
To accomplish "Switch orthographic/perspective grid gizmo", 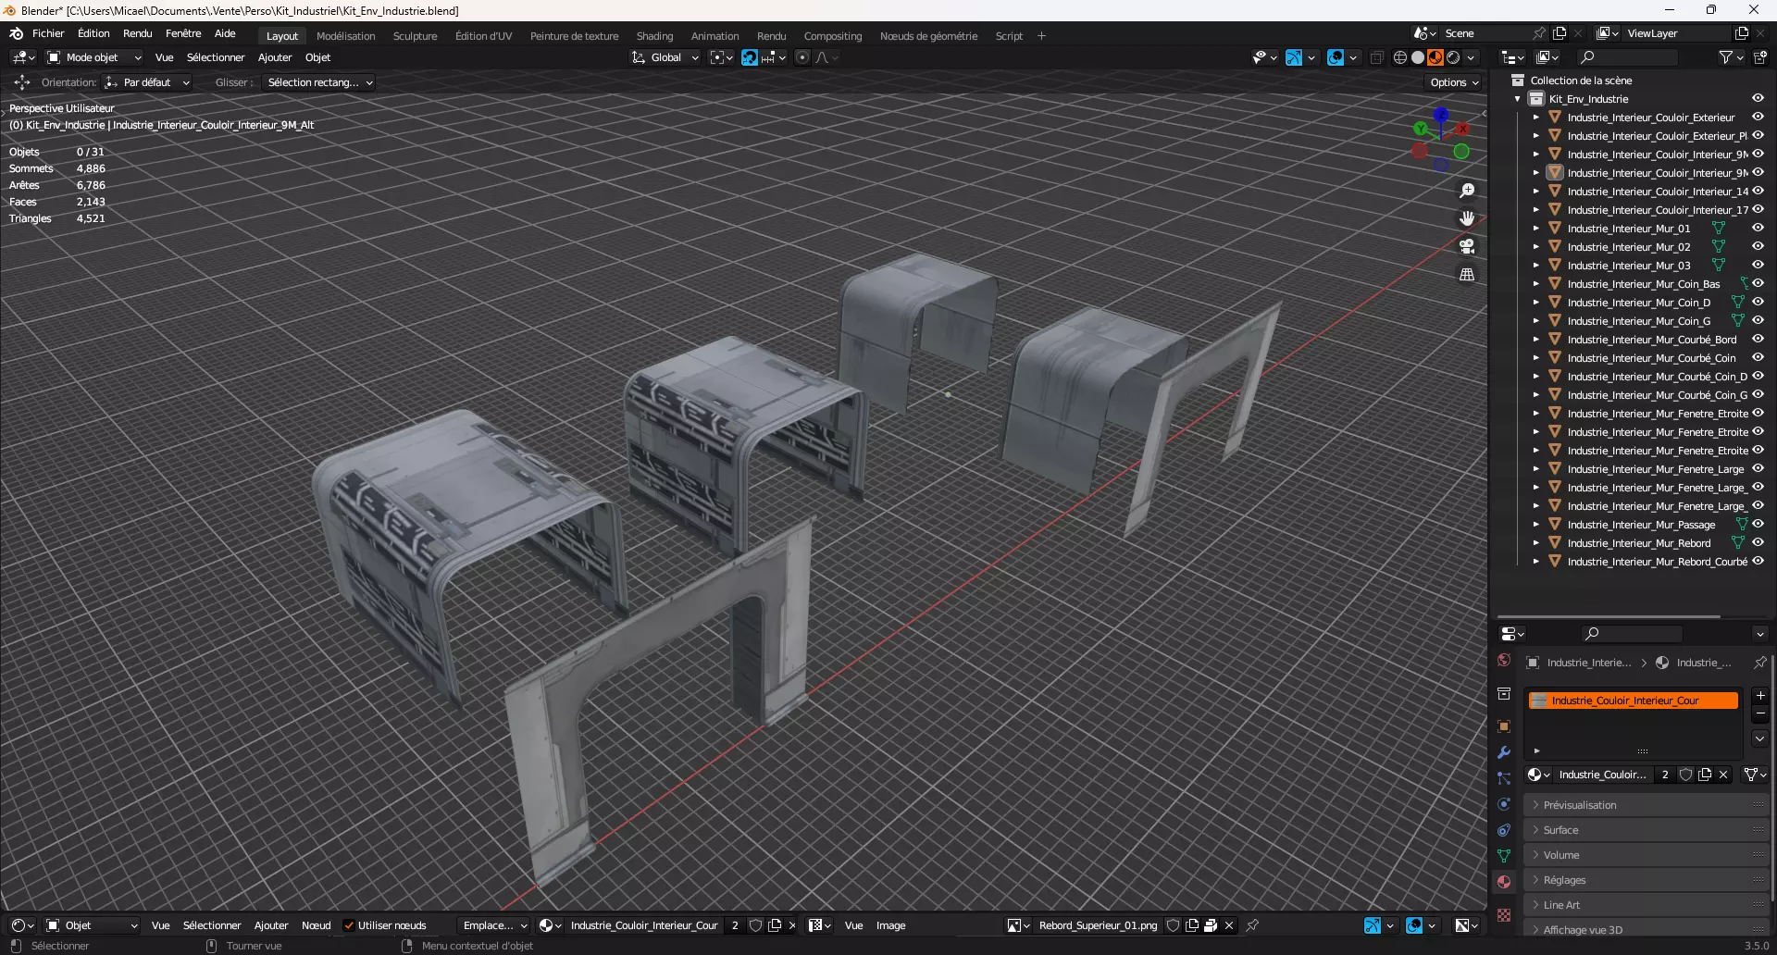I will pos(1467,274).
